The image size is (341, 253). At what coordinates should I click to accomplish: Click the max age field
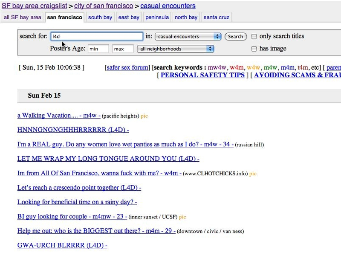tap(123, 49)
